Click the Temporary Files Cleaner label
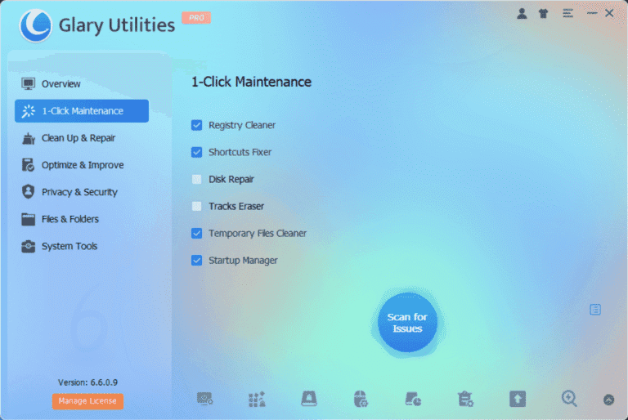The width and height of the screenshot is (628, 420). 258,234
